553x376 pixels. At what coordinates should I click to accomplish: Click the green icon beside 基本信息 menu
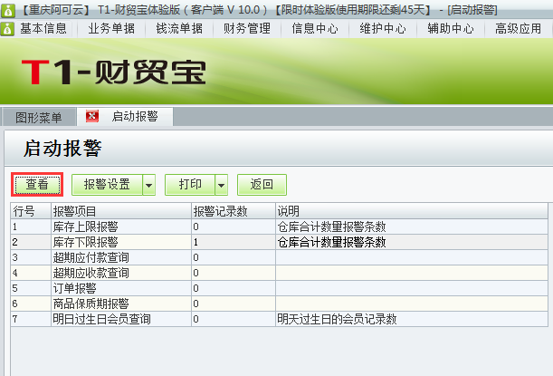(x=7, y=29)
